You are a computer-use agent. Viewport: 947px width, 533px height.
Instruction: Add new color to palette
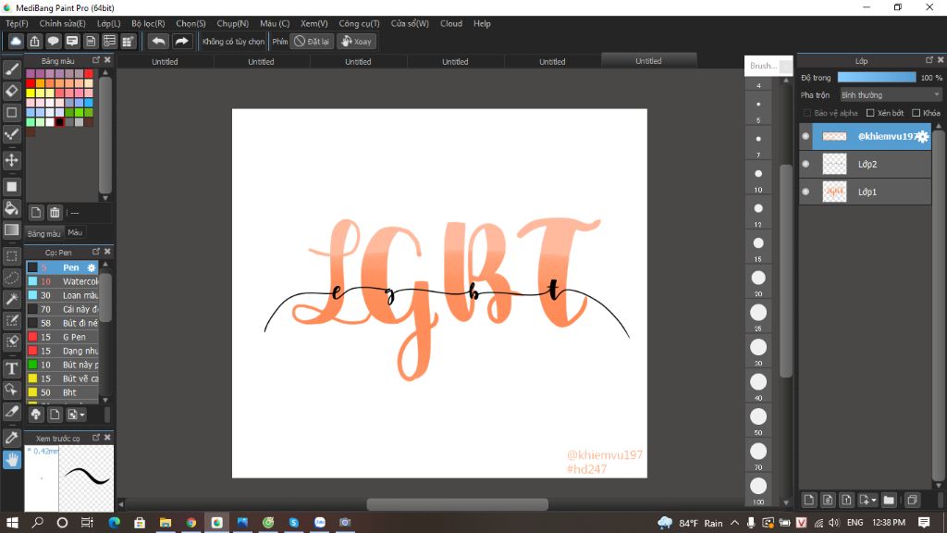pyautogui.click(x=36, y=213)
